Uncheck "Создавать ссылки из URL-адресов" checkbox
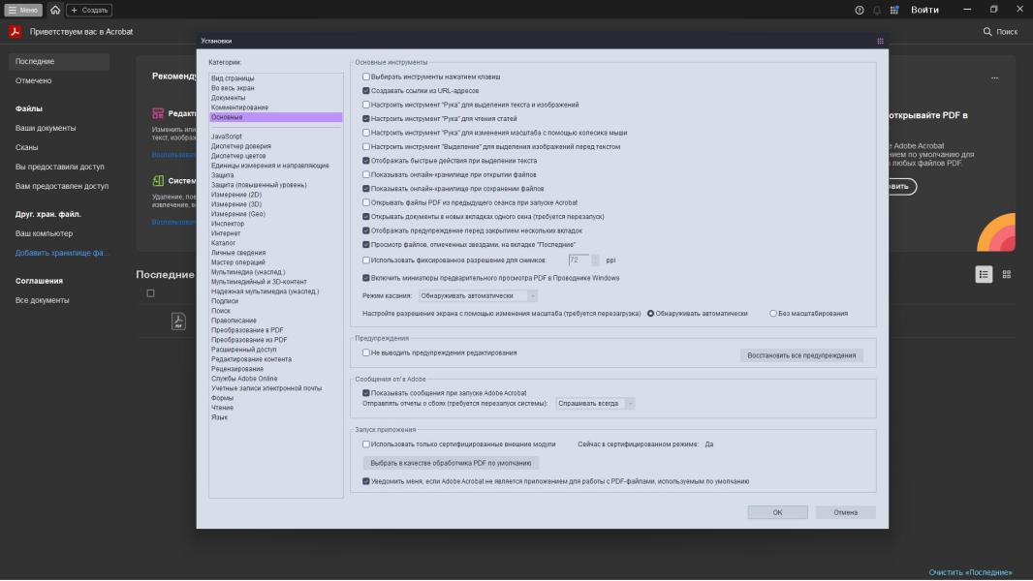1033x581 pixels. [366, 90]
